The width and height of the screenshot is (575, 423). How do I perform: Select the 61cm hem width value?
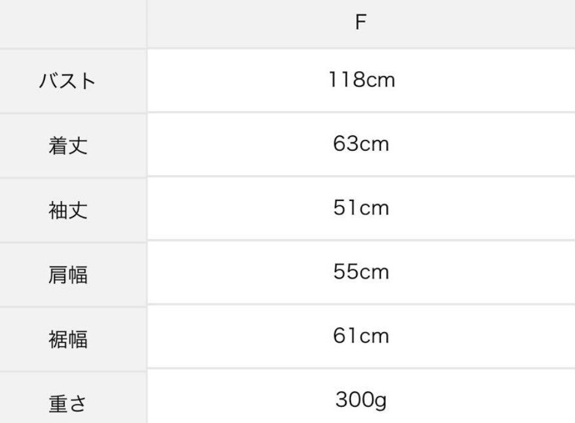(361, 336)
